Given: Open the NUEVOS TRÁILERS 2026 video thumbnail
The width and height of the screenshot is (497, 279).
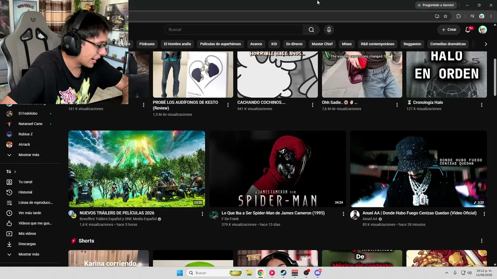Looking at the screenshot, I should pyautogui.click(x=137, y=169).
